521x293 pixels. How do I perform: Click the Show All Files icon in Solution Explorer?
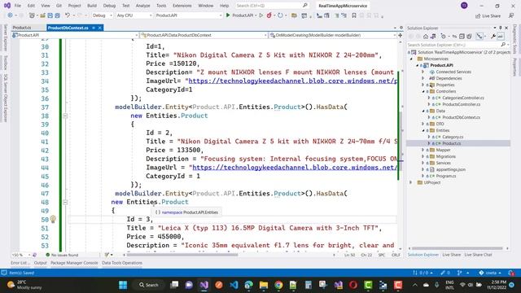tap(469, 36)
